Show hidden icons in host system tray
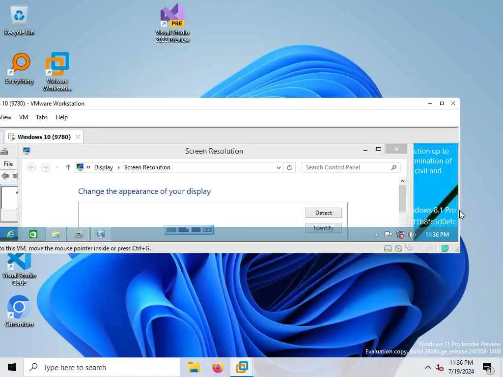This screenshot has width=503, height=377. pyautogui.click(x=428, y=367)
